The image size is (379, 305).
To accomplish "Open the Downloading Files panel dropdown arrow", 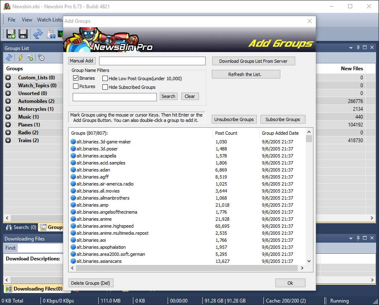I will [x=351, y=238].
